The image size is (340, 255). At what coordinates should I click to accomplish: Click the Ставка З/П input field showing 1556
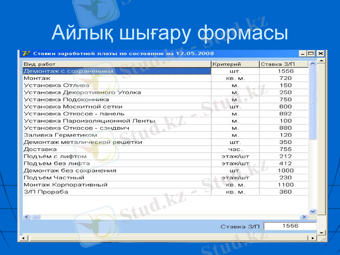click(x=290, y=226)
